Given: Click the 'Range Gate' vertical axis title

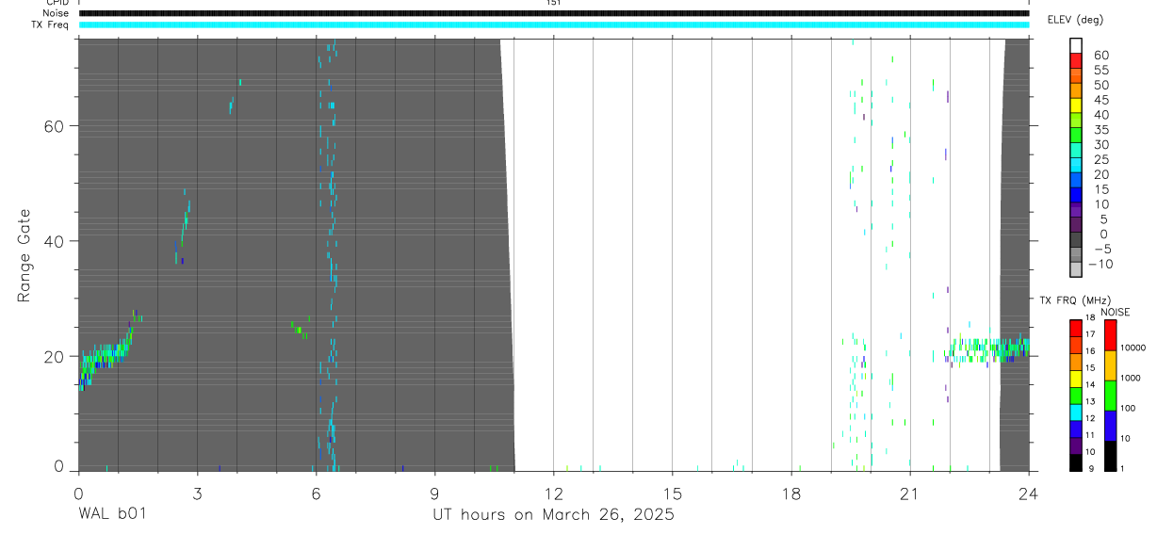Looking at the screenshot, I should [24, 255].
